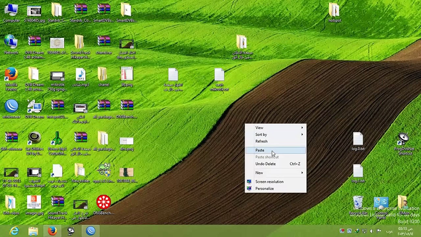This screenshot has width=421, height=237.
Task: Click Undo Delete in the context menu
Action: tap(265, 164)
